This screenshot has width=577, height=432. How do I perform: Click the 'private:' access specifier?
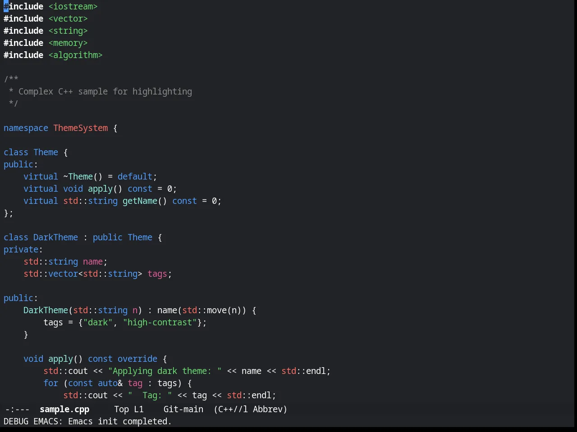point(23,249)
